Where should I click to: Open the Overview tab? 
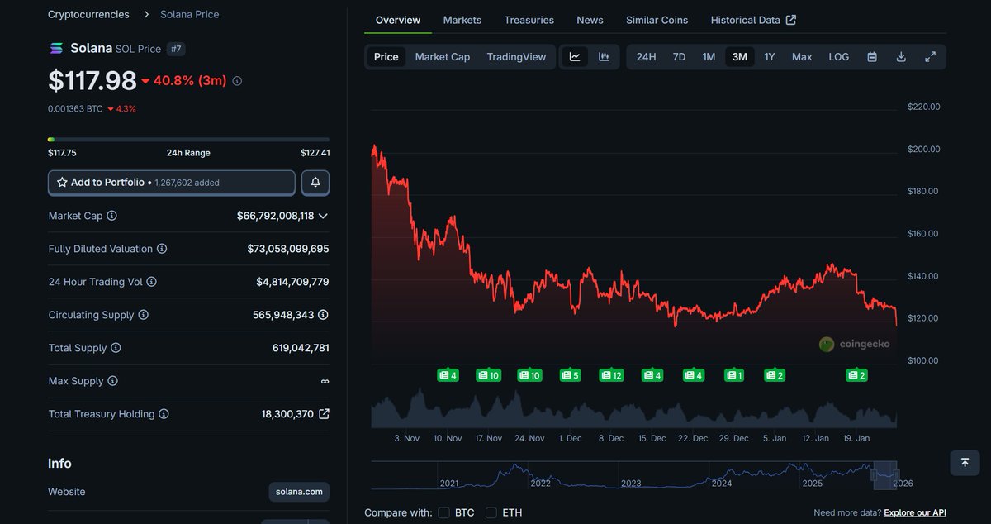(398, 20)
